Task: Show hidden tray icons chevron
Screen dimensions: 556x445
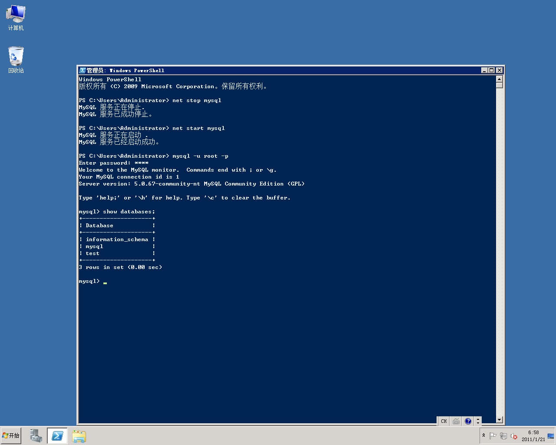Action: (483, 435)
